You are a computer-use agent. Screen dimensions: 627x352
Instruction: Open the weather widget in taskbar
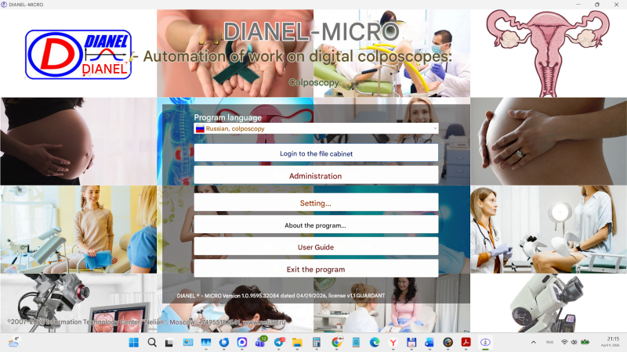(13, 342)
